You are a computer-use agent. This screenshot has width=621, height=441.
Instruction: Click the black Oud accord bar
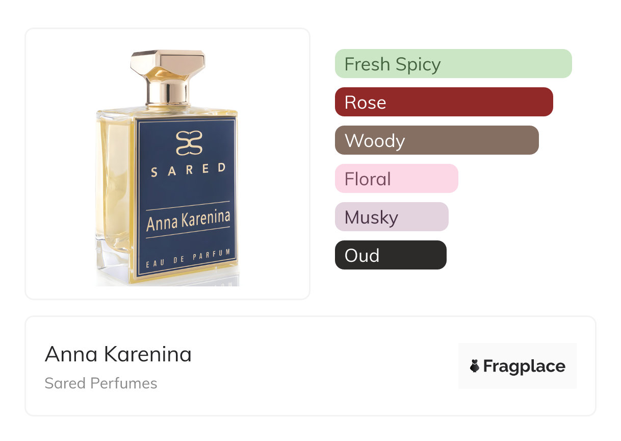pos(390,255)
